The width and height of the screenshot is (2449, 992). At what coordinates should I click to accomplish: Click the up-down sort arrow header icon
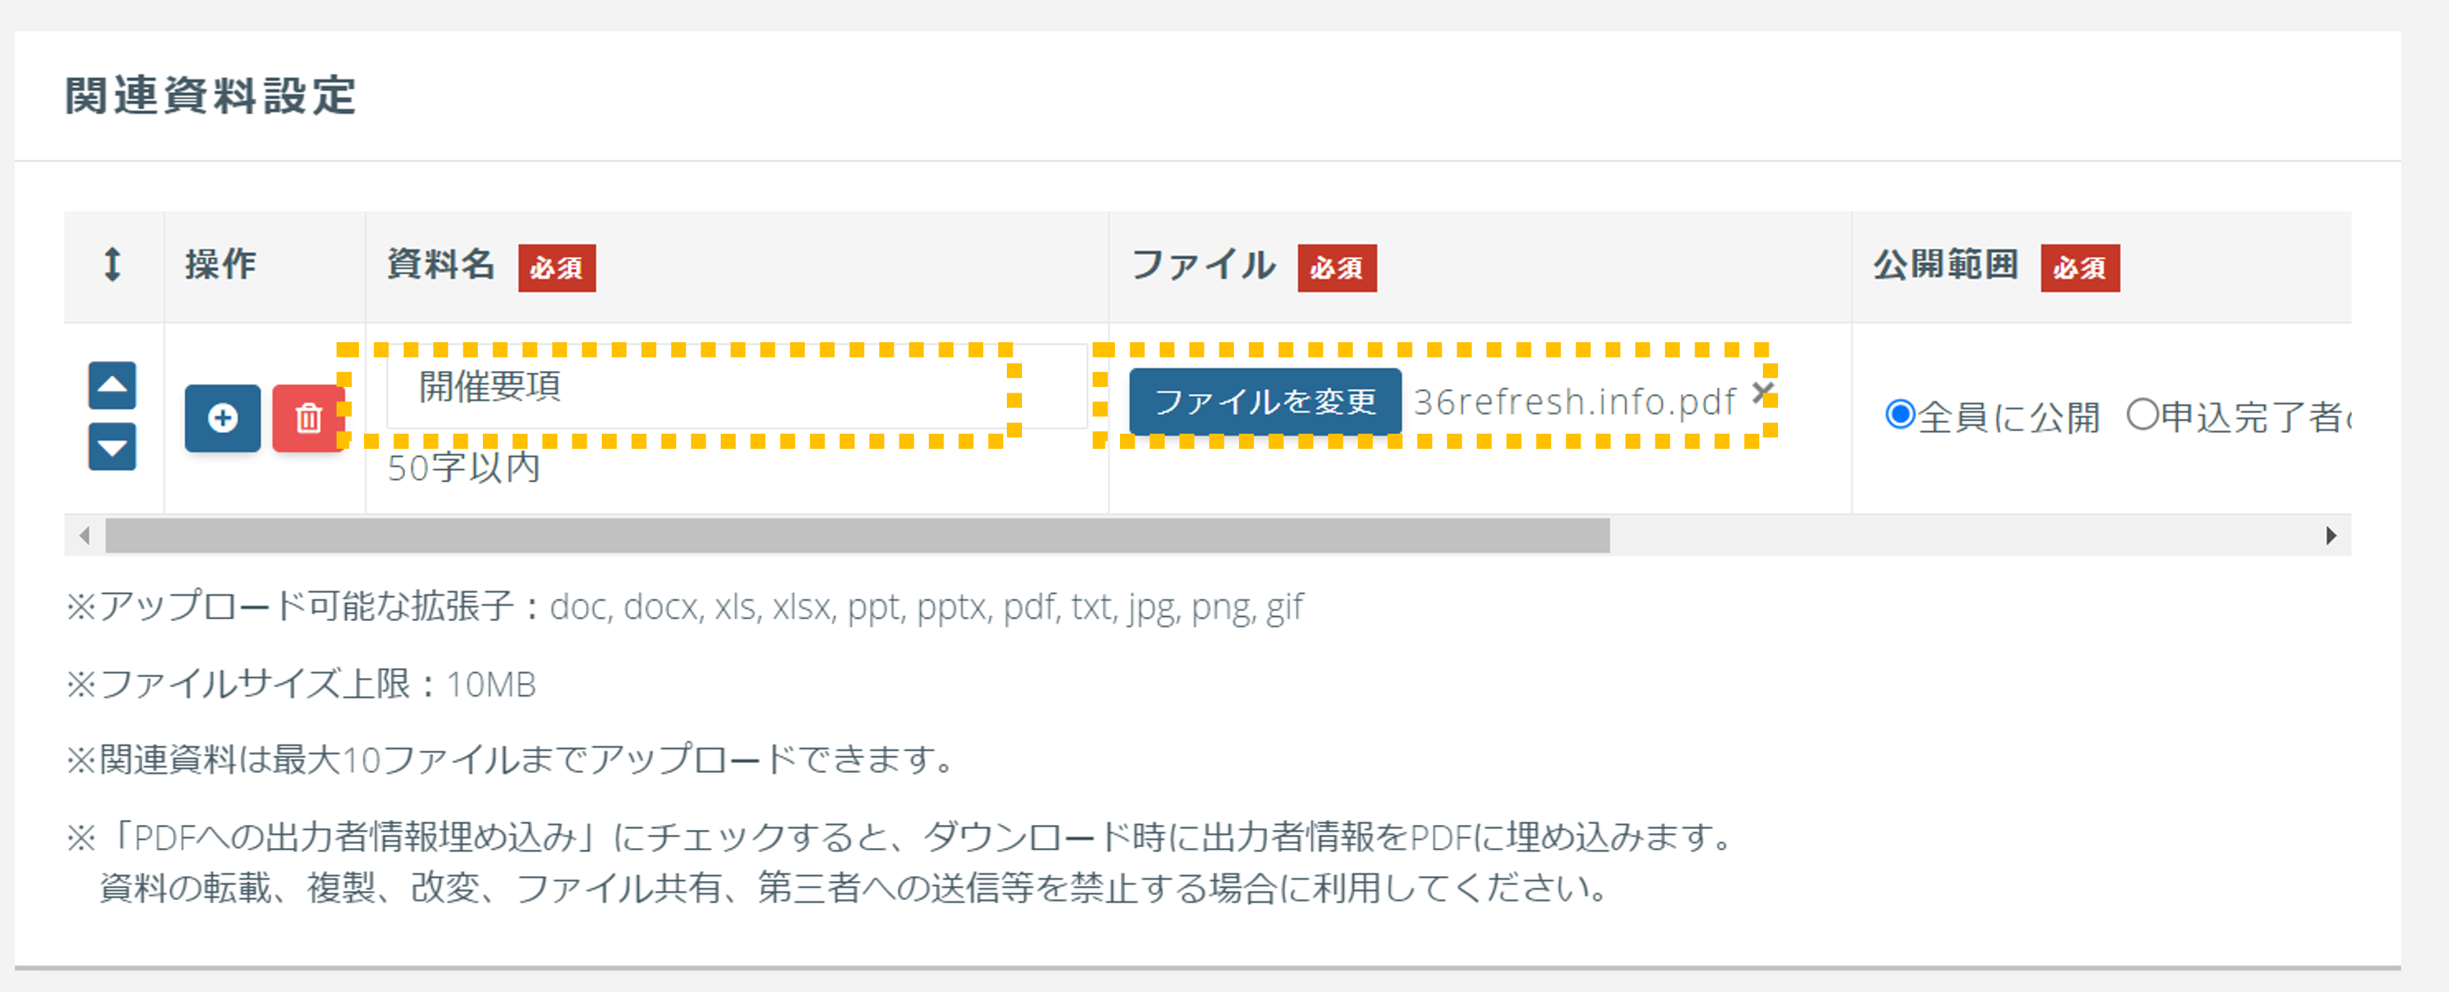(x=112, y=264)
